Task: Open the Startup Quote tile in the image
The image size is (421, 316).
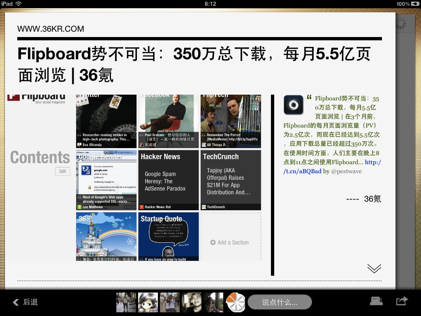Action: click(x=169, y=237)
